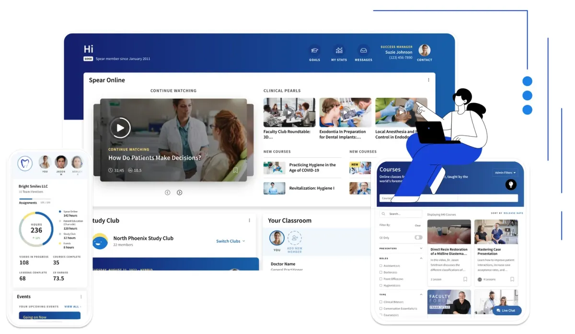This screenshot has width=575, height=334.
Task: Click the Bright Smiles tooth logo
Action: pos(25,163)
